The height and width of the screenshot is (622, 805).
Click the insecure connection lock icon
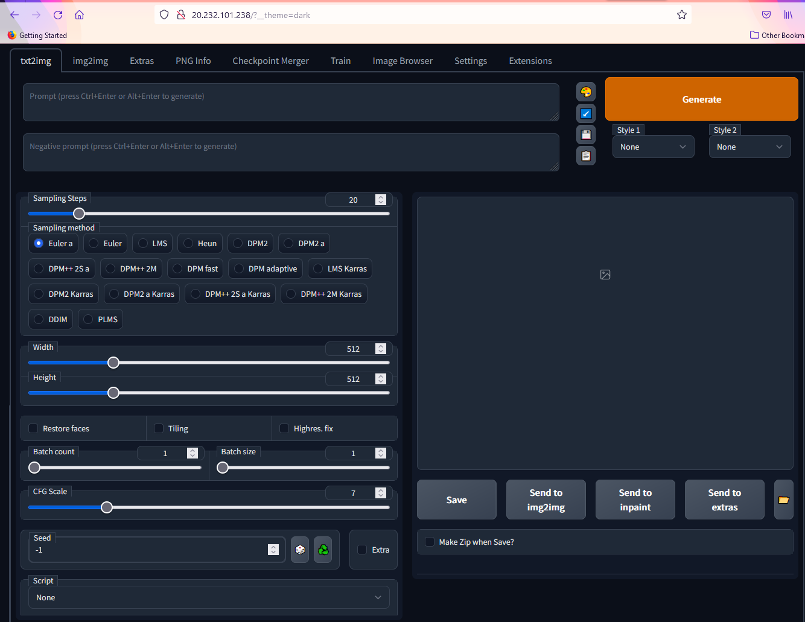pos(180,14)
